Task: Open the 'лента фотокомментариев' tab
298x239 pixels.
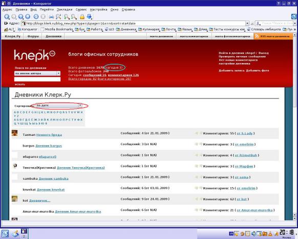Action: (232, 36)
